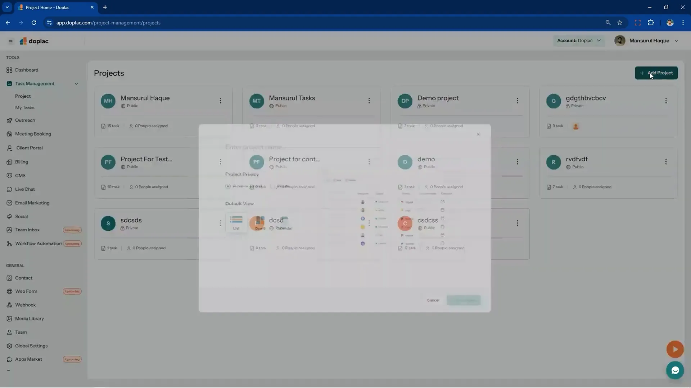
Task: Click the Add Project button
Action: 656,73
